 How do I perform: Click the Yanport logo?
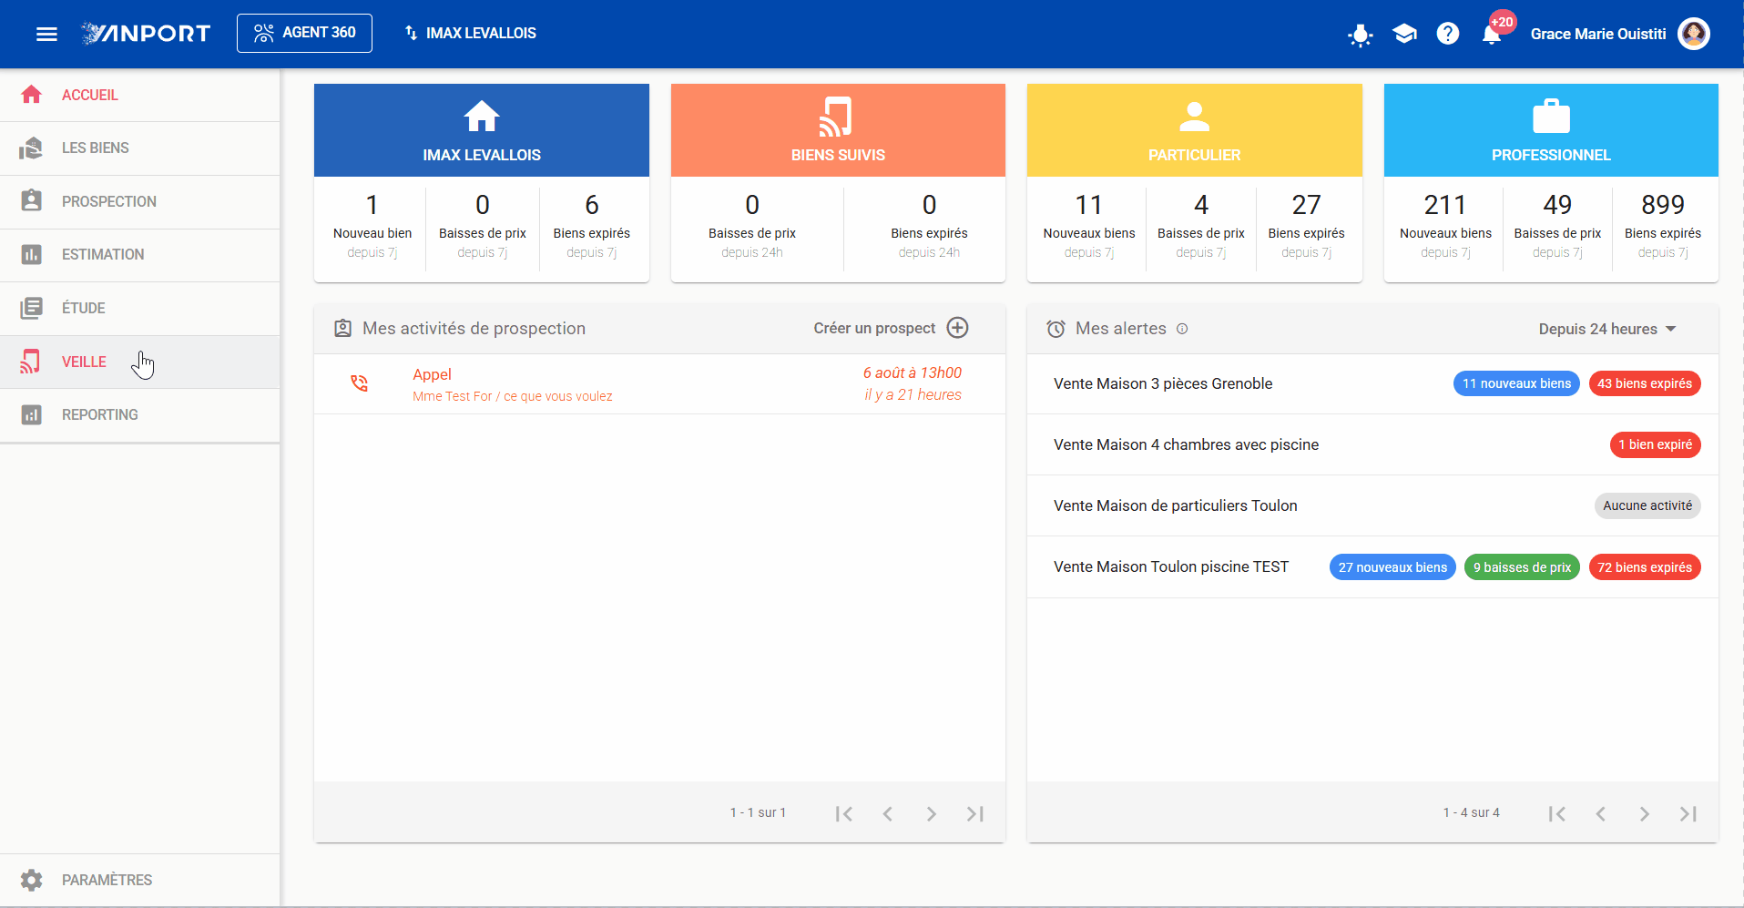click(146, 34)
